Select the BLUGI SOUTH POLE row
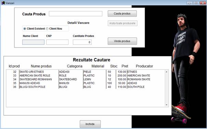 coord(85,87)
